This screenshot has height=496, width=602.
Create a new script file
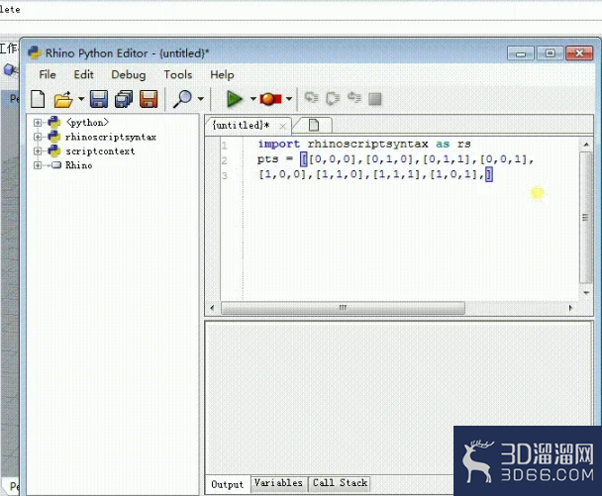38,99
